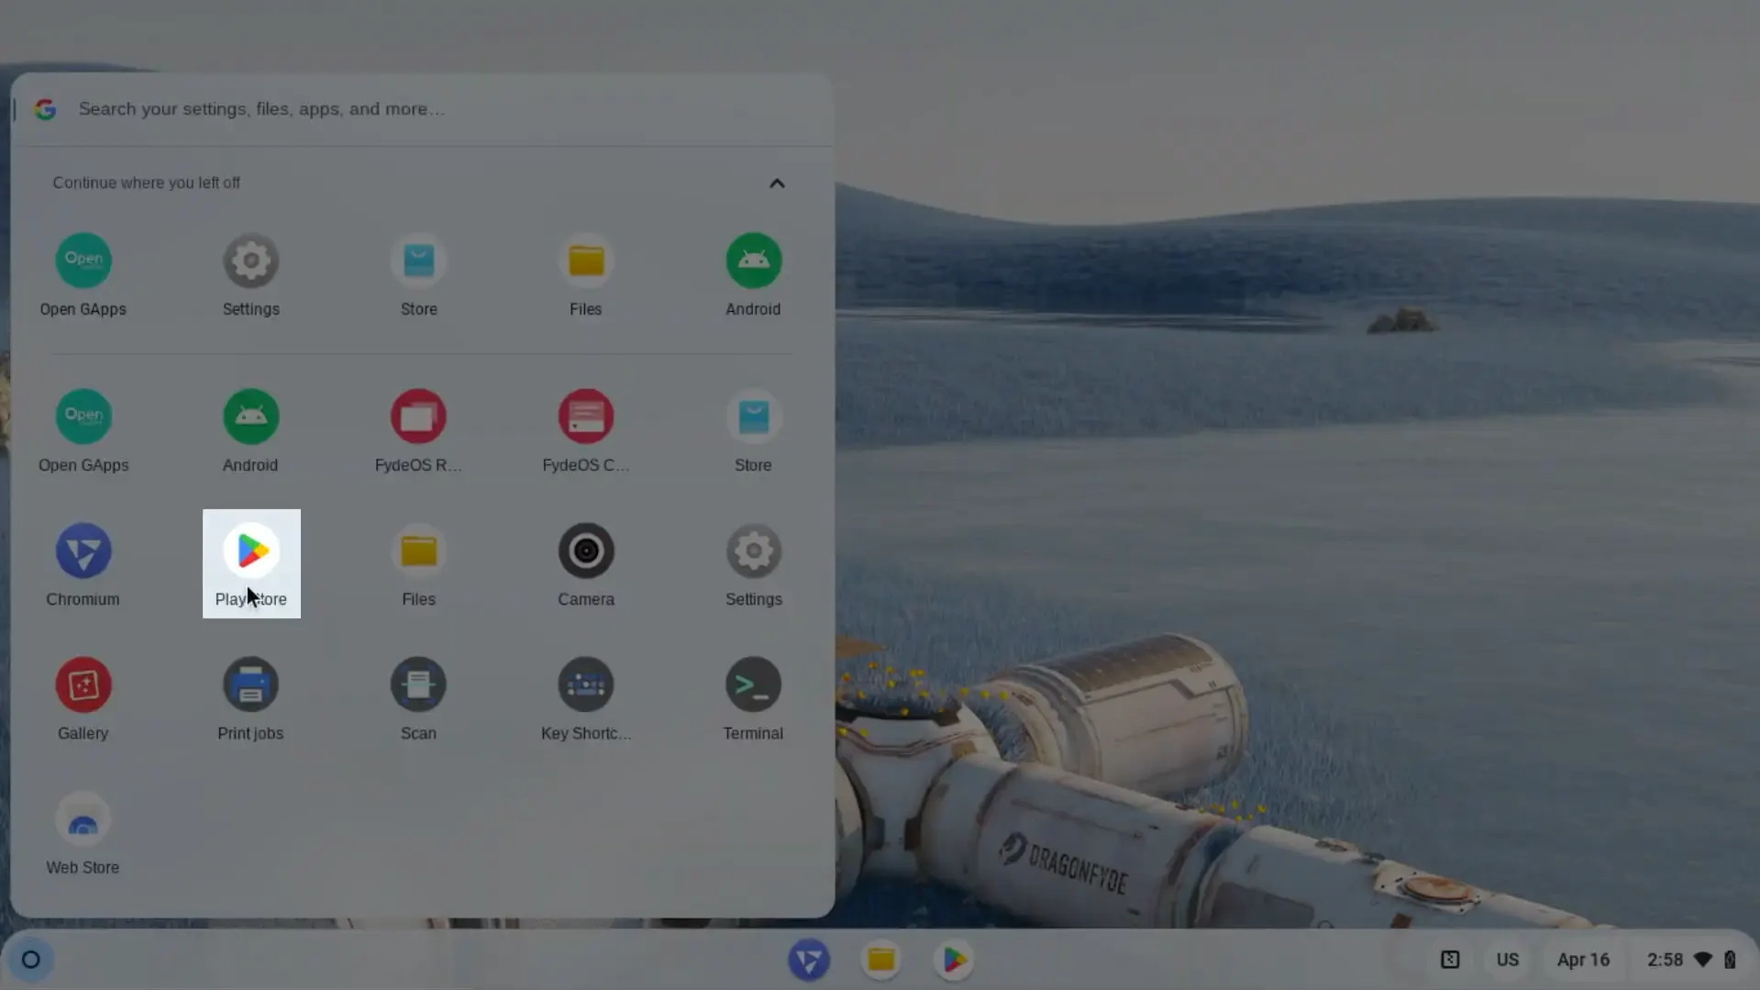Open Android in the recent apps row
Screen dimensions: 1760x990
point(752,262)
